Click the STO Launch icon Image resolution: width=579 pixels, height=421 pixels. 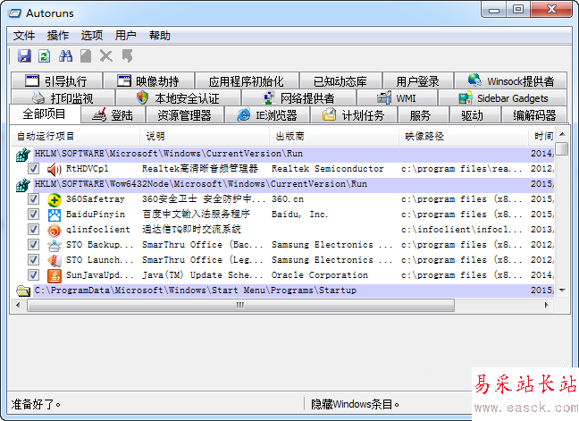[55, 260]
